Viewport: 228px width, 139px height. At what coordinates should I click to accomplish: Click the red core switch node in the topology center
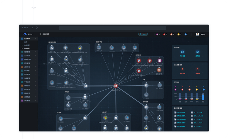coord(116,86)
